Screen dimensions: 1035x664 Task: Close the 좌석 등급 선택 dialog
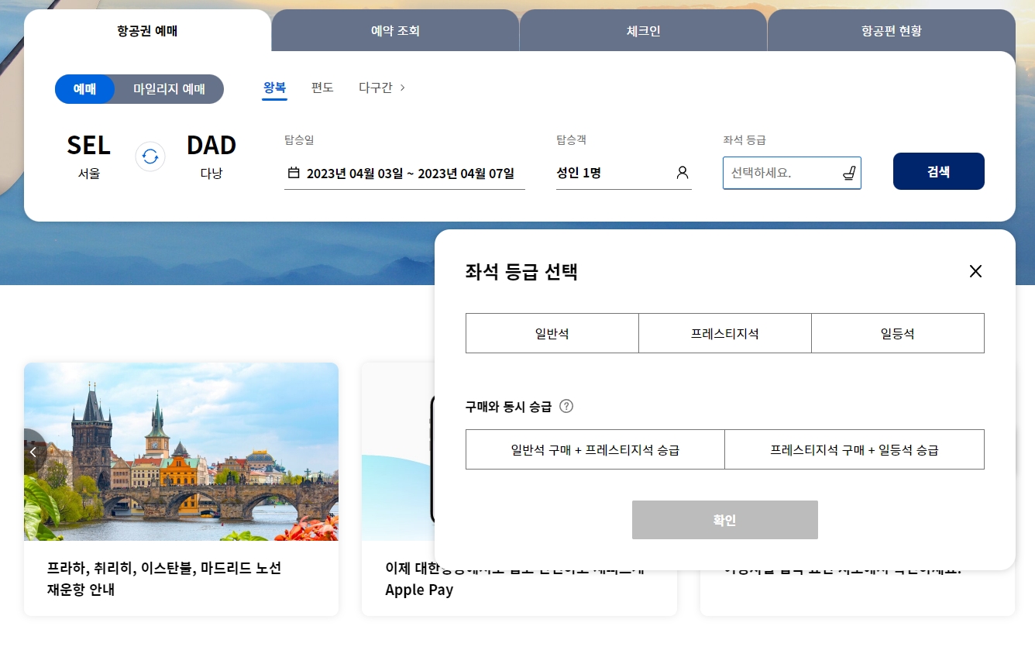click(975, 271)
